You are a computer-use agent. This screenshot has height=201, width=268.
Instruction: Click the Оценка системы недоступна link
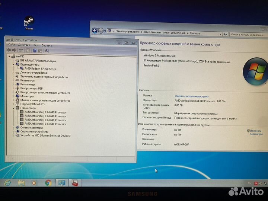(191, 96)
